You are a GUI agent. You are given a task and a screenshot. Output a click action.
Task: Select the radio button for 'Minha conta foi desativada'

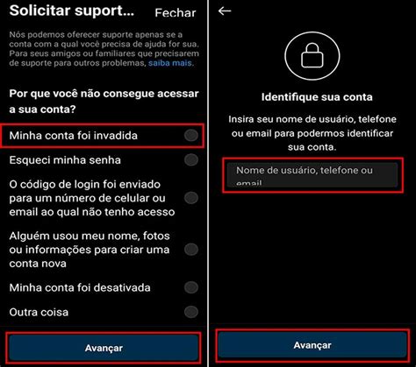point(191,287)
